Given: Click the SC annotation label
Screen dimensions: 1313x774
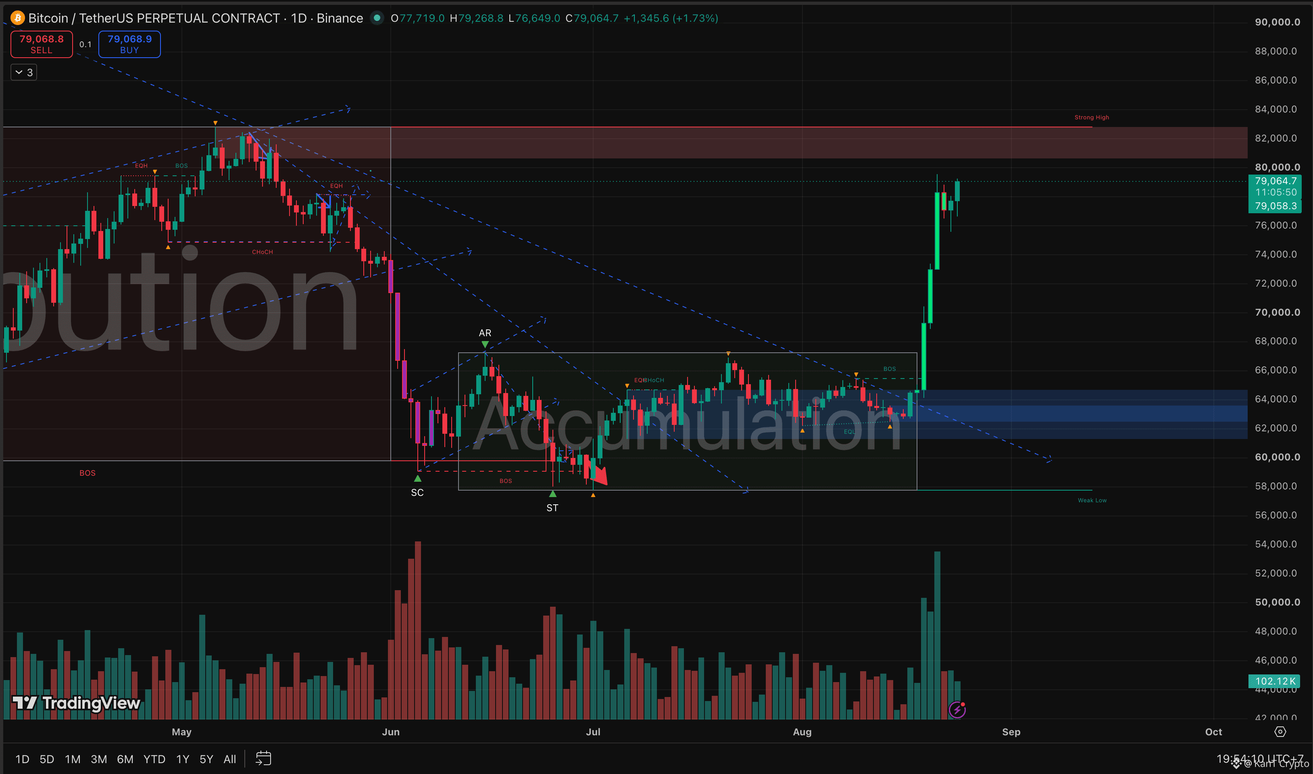Looking at the screenshot, I should coord(417,492).
